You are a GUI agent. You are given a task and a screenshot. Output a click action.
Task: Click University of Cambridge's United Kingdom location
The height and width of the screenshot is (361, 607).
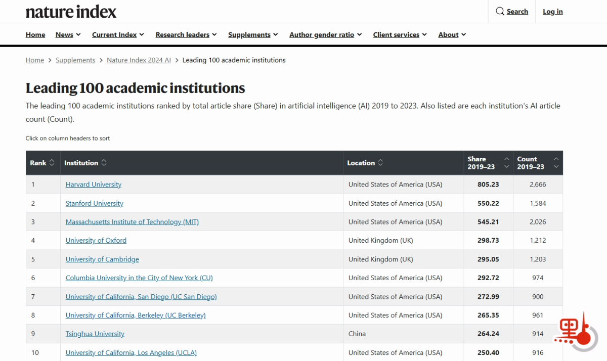pyautogui.click(x=381, y=259)
